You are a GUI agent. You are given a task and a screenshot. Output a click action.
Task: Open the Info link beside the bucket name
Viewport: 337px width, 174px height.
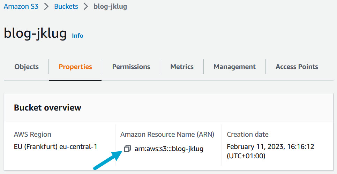(77, 36)
